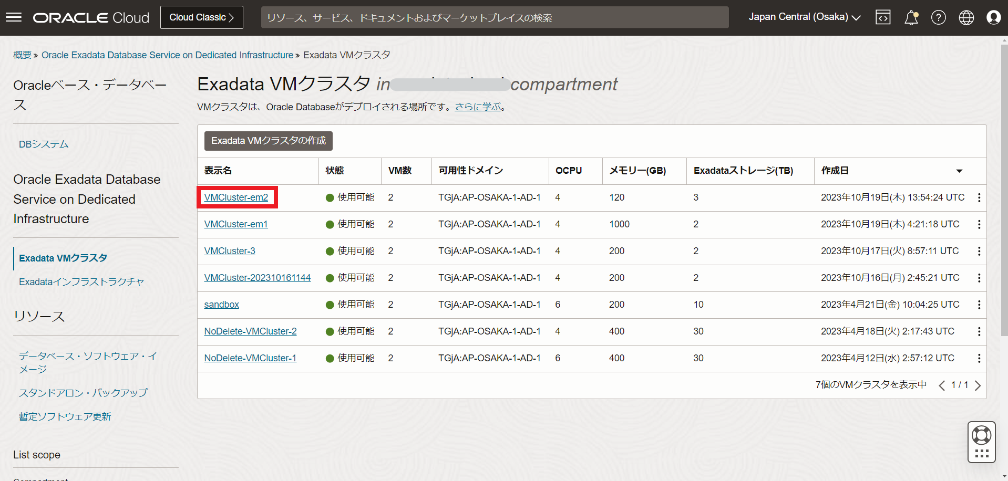The width and height of the screenshot is (1008, 481).
Task: Open the notifications bell
Action: [911, 17]
